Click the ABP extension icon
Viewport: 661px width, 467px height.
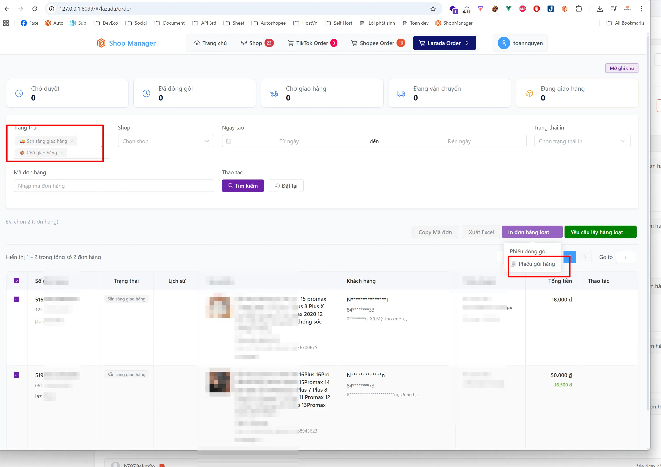(523, 9)
